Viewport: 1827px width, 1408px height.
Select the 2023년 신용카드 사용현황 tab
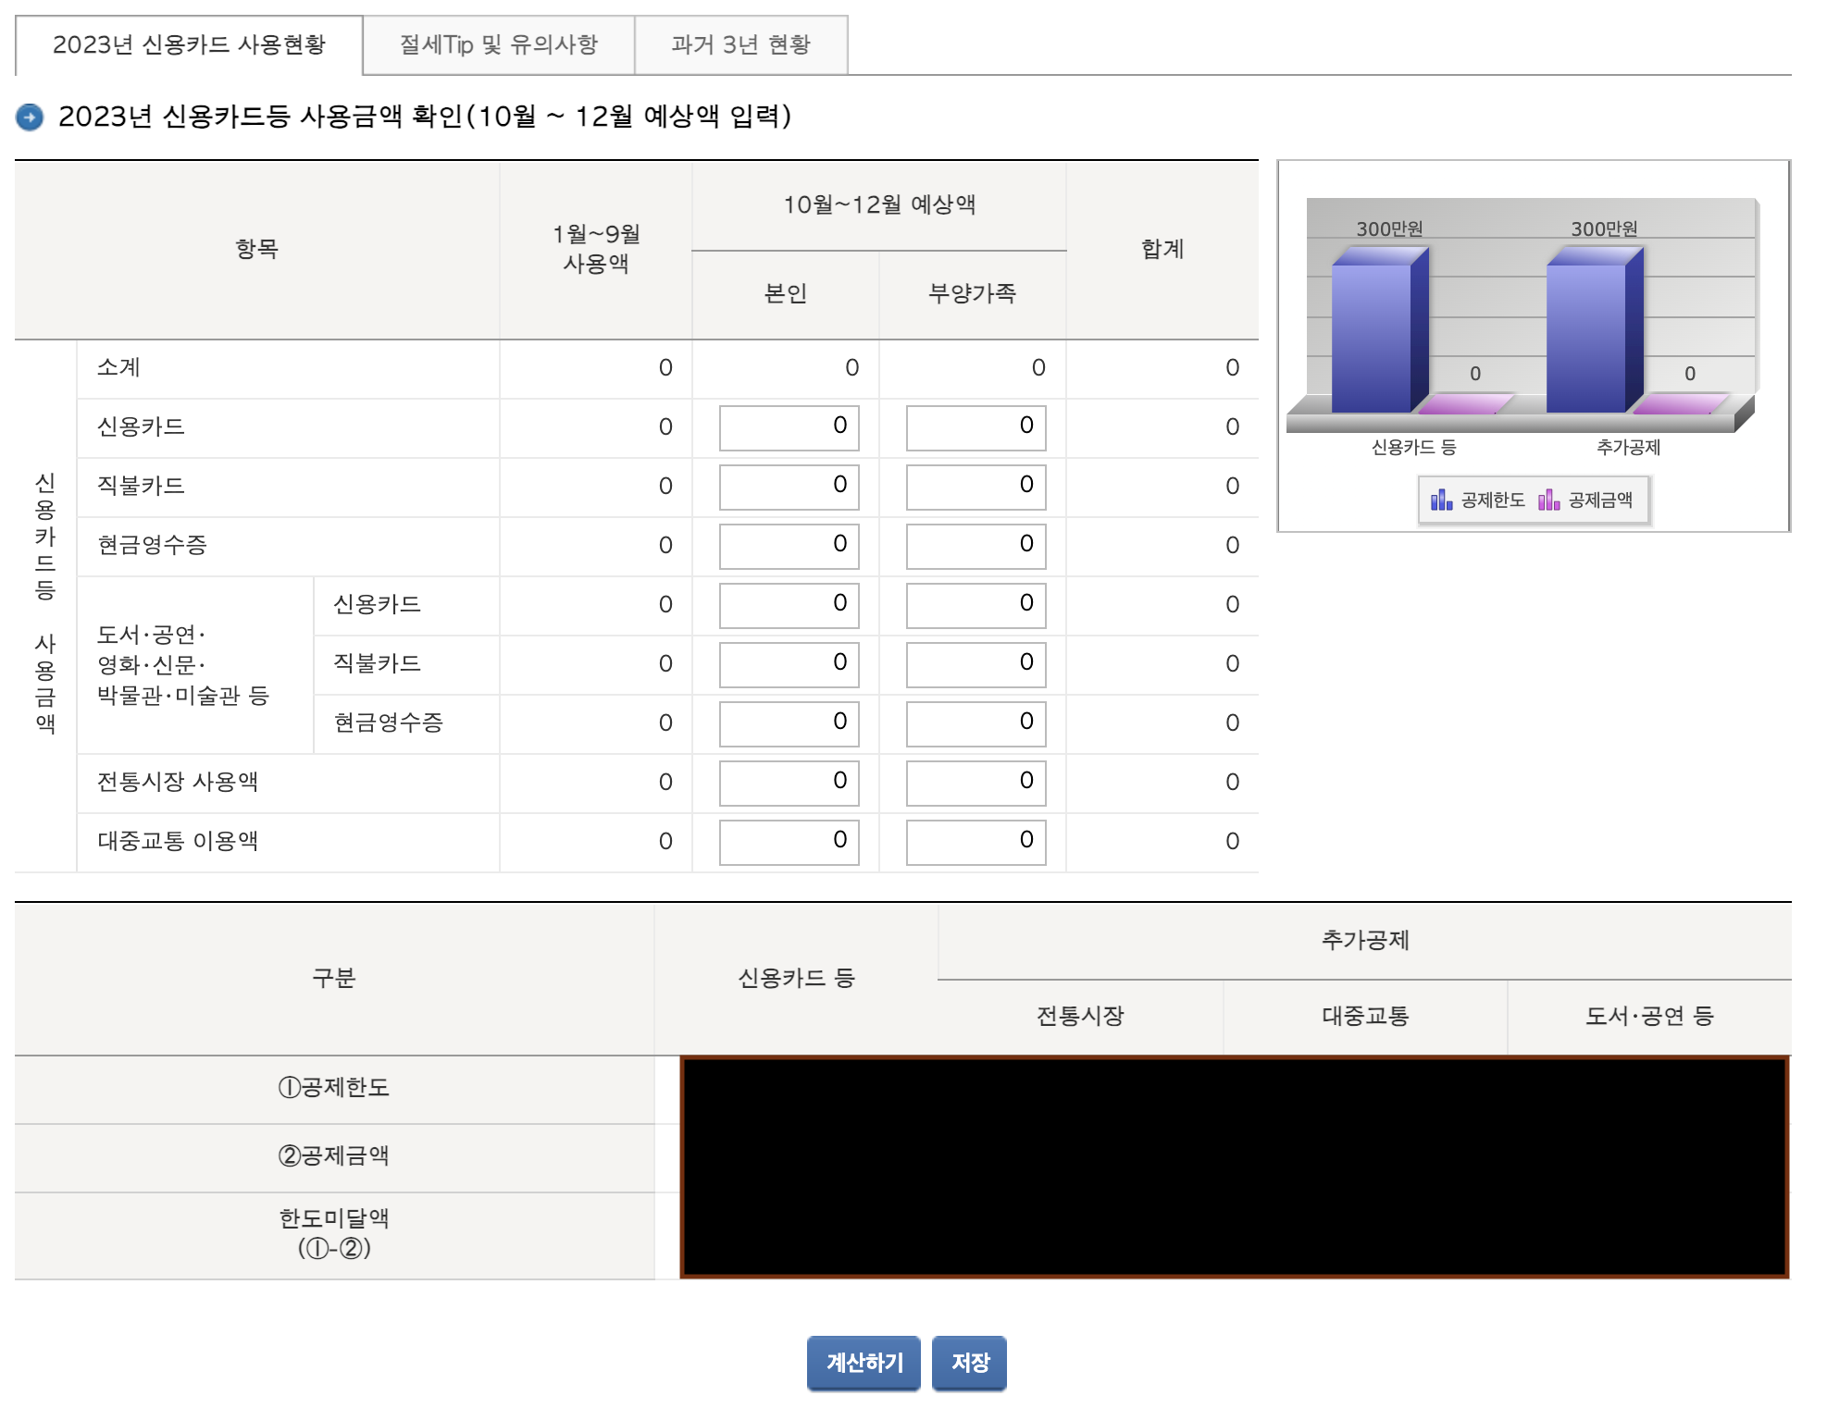189,44
